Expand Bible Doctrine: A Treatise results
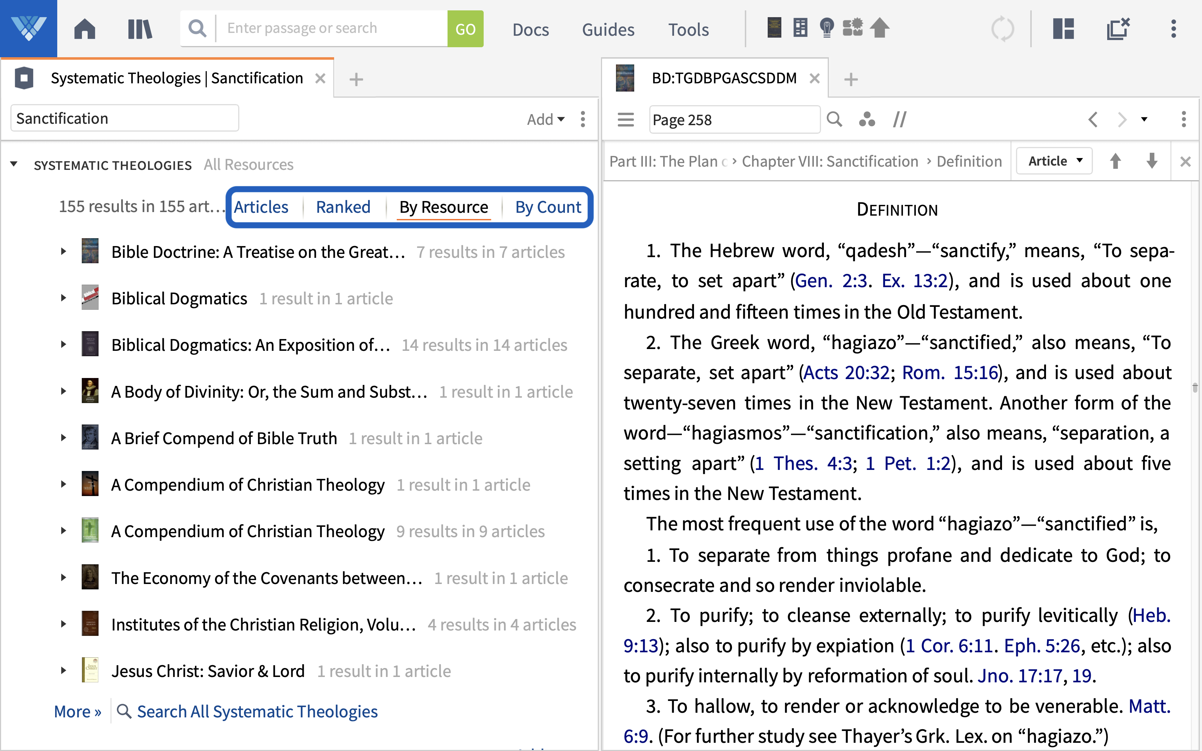The height and width of the screenshot is (751, 1202). pyautogui.click(x=64, y=251)
